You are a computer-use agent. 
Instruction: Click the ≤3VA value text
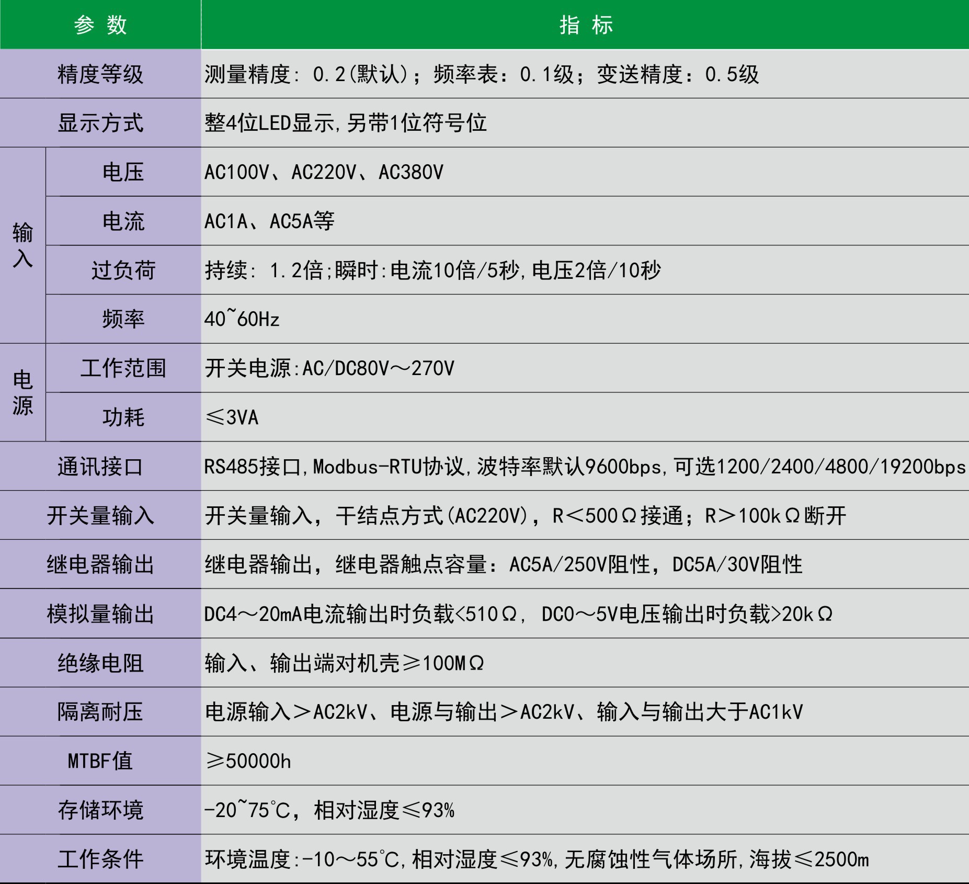232,417
